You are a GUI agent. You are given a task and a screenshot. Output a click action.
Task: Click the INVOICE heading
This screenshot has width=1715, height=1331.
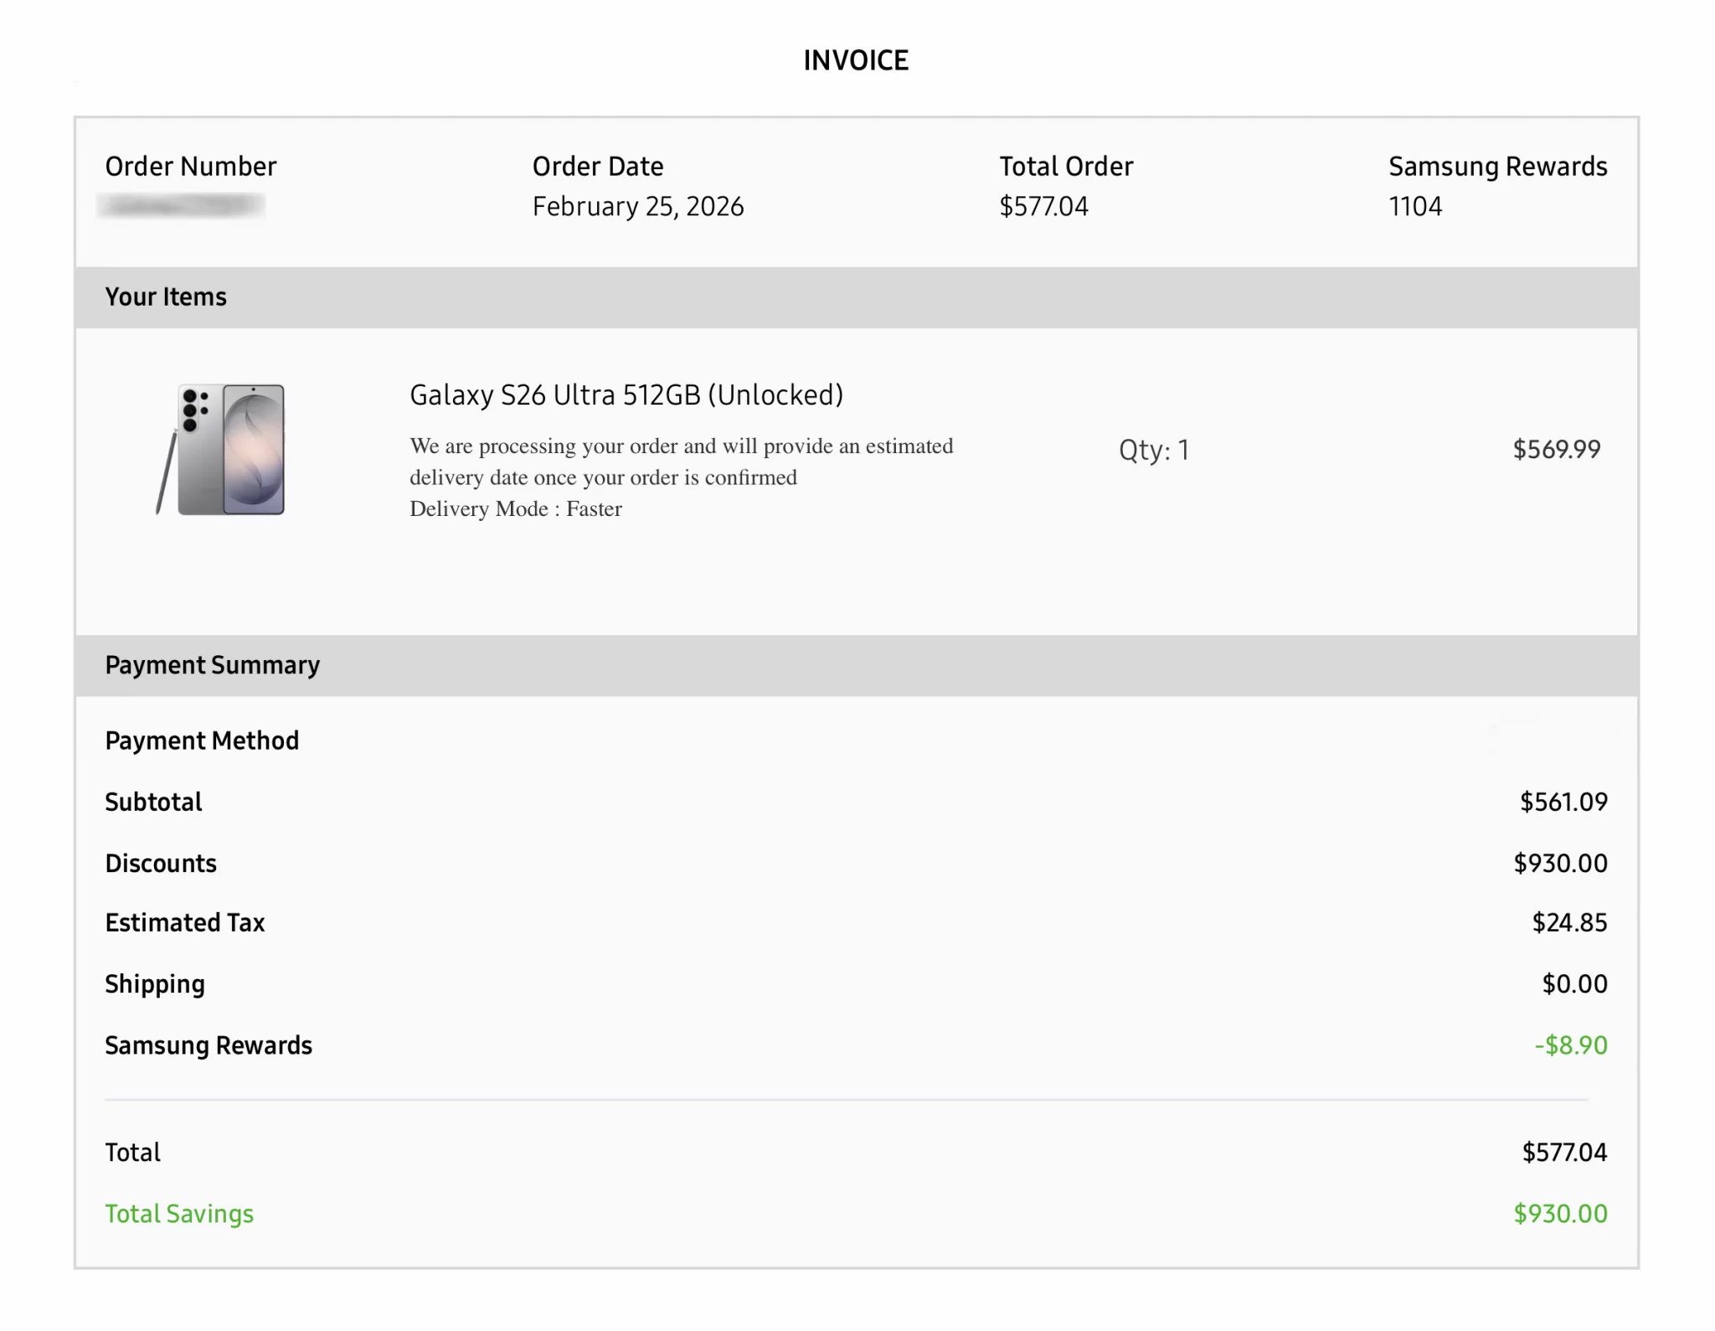tap(856, 60)
